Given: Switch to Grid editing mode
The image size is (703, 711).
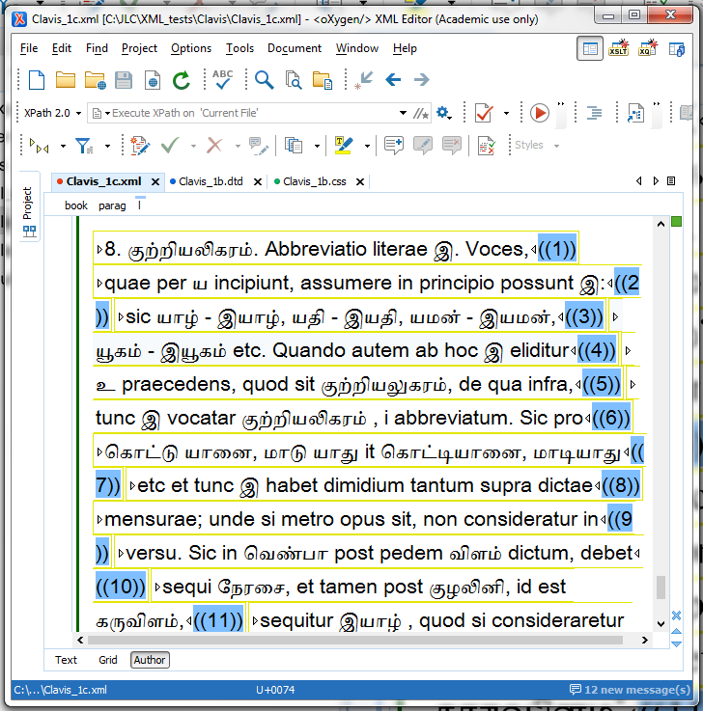Looking at the screenshot, I should click(107, 660).
